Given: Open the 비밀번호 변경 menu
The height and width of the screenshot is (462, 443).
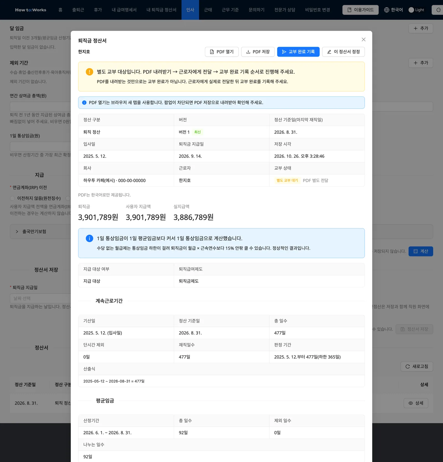Looking at the screenshot, I should coord(318,10).
